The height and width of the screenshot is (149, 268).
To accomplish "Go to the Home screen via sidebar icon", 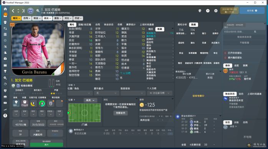I will click(5, 9).
